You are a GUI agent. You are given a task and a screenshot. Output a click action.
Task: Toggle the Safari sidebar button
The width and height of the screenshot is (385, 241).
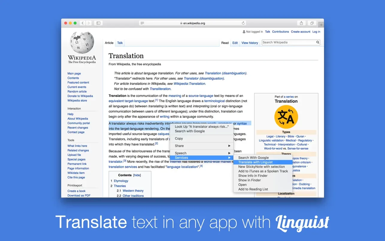98,23
